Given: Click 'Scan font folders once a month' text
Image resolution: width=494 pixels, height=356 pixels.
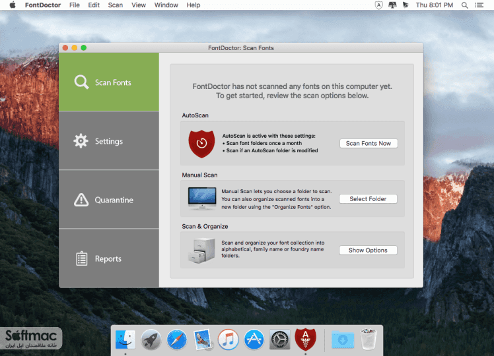Looking at the screenshot, I should [x=264, y=143].
